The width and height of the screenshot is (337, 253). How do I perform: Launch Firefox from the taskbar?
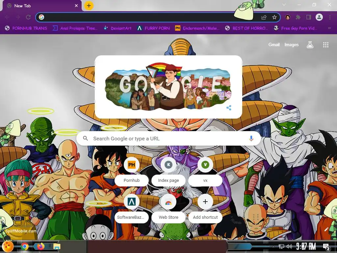40,246
